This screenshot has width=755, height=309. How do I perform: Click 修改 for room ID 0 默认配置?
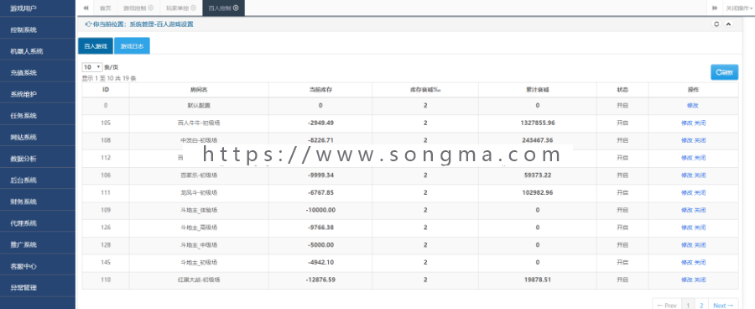click(692, 106)
